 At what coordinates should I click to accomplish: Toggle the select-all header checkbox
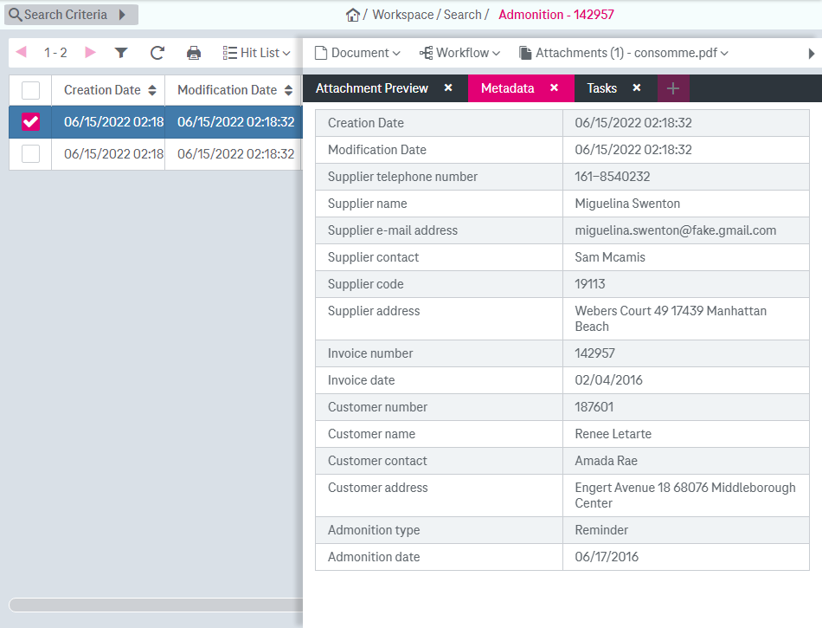(x=30, y=90)
